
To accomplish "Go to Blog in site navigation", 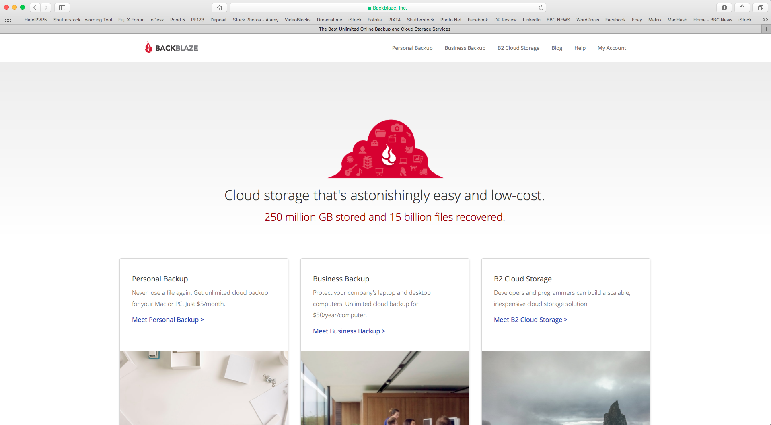I will [557, 48].
